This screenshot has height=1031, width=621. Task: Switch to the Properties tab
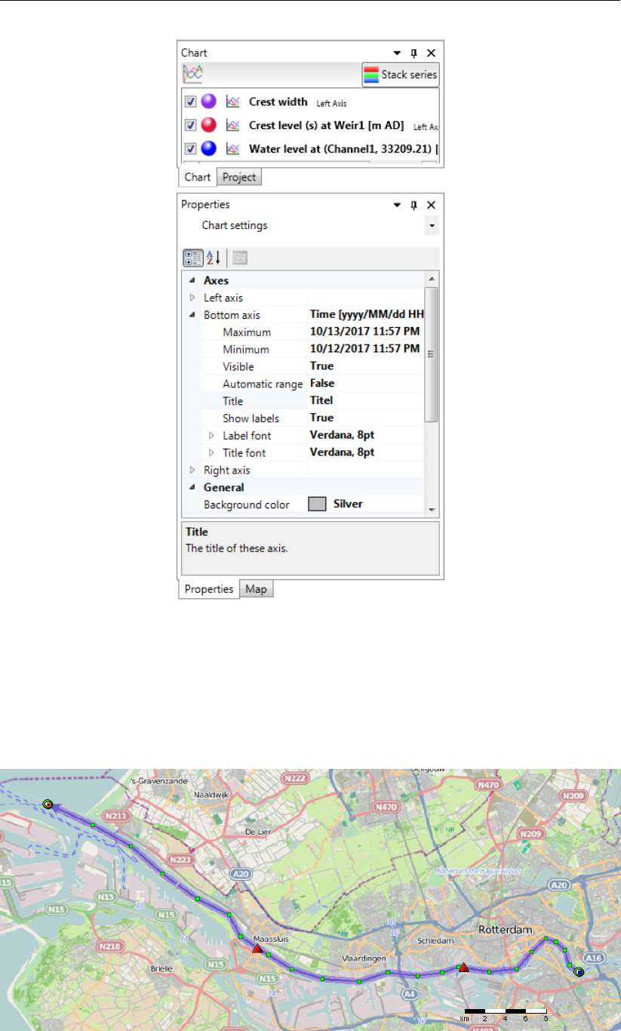tap(209, 589)
